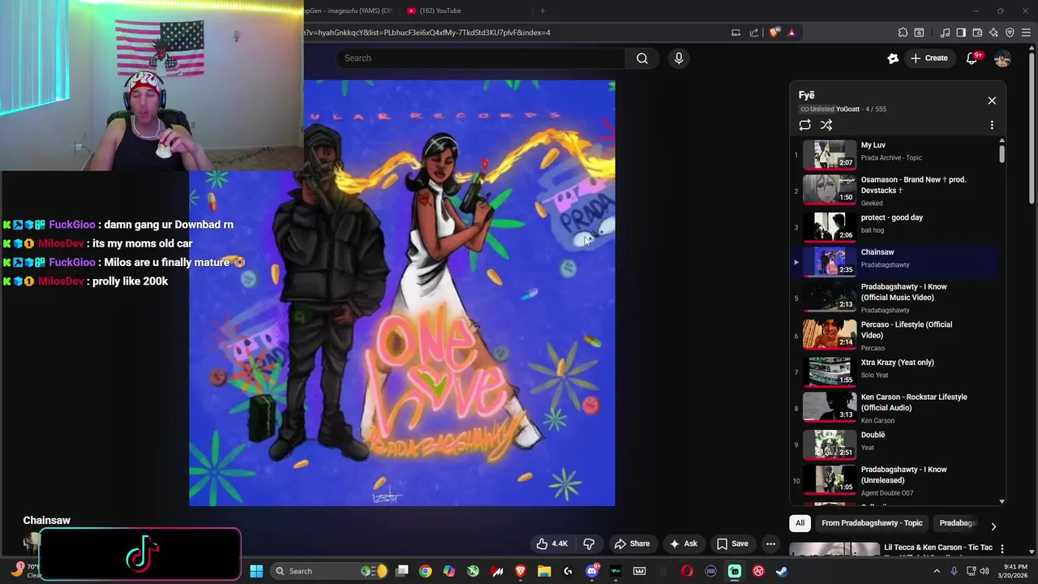Click the install app icon in address bar
This screenshot has height=584, width=1038.
[736, 32]
